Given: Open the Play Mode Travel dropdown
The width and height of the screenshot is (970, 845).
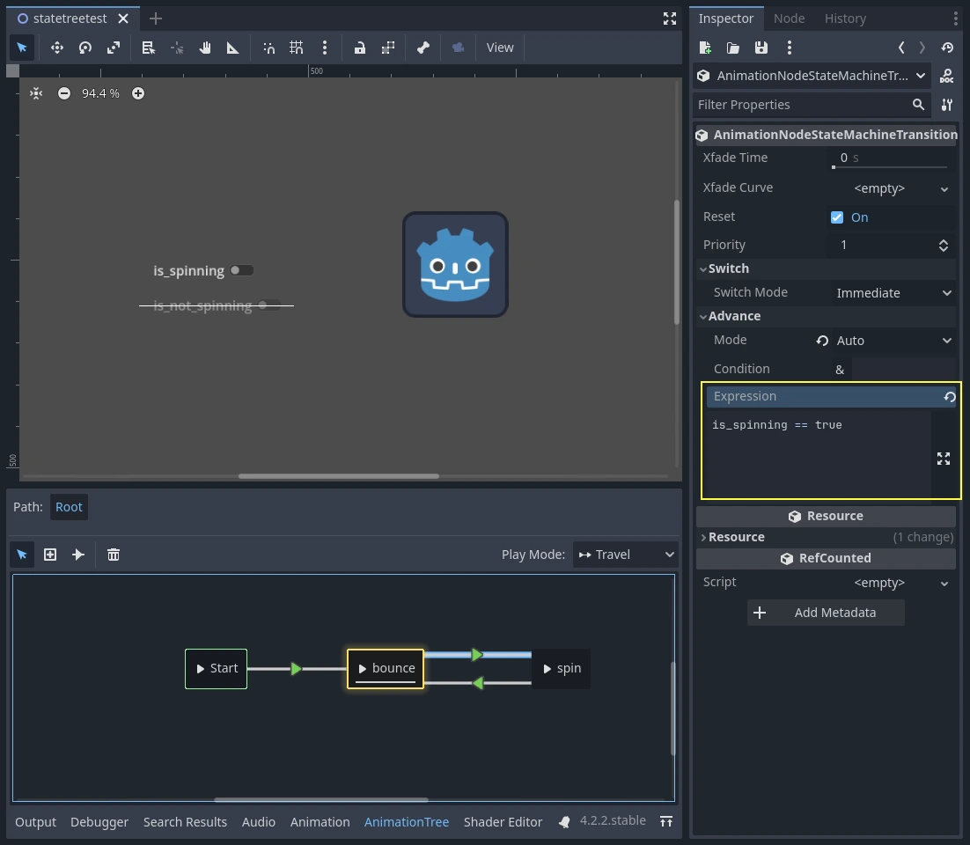Looking at the screenshot, I should 625,555.
